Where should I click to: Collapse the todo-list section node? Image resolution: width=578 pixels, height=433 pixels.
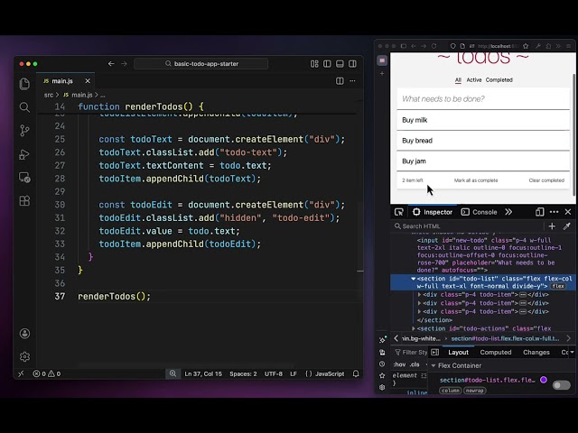tap(414, 279)
